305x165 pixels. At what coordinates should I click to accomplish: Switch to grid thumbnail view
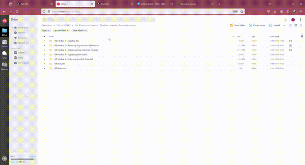point(301,25)
